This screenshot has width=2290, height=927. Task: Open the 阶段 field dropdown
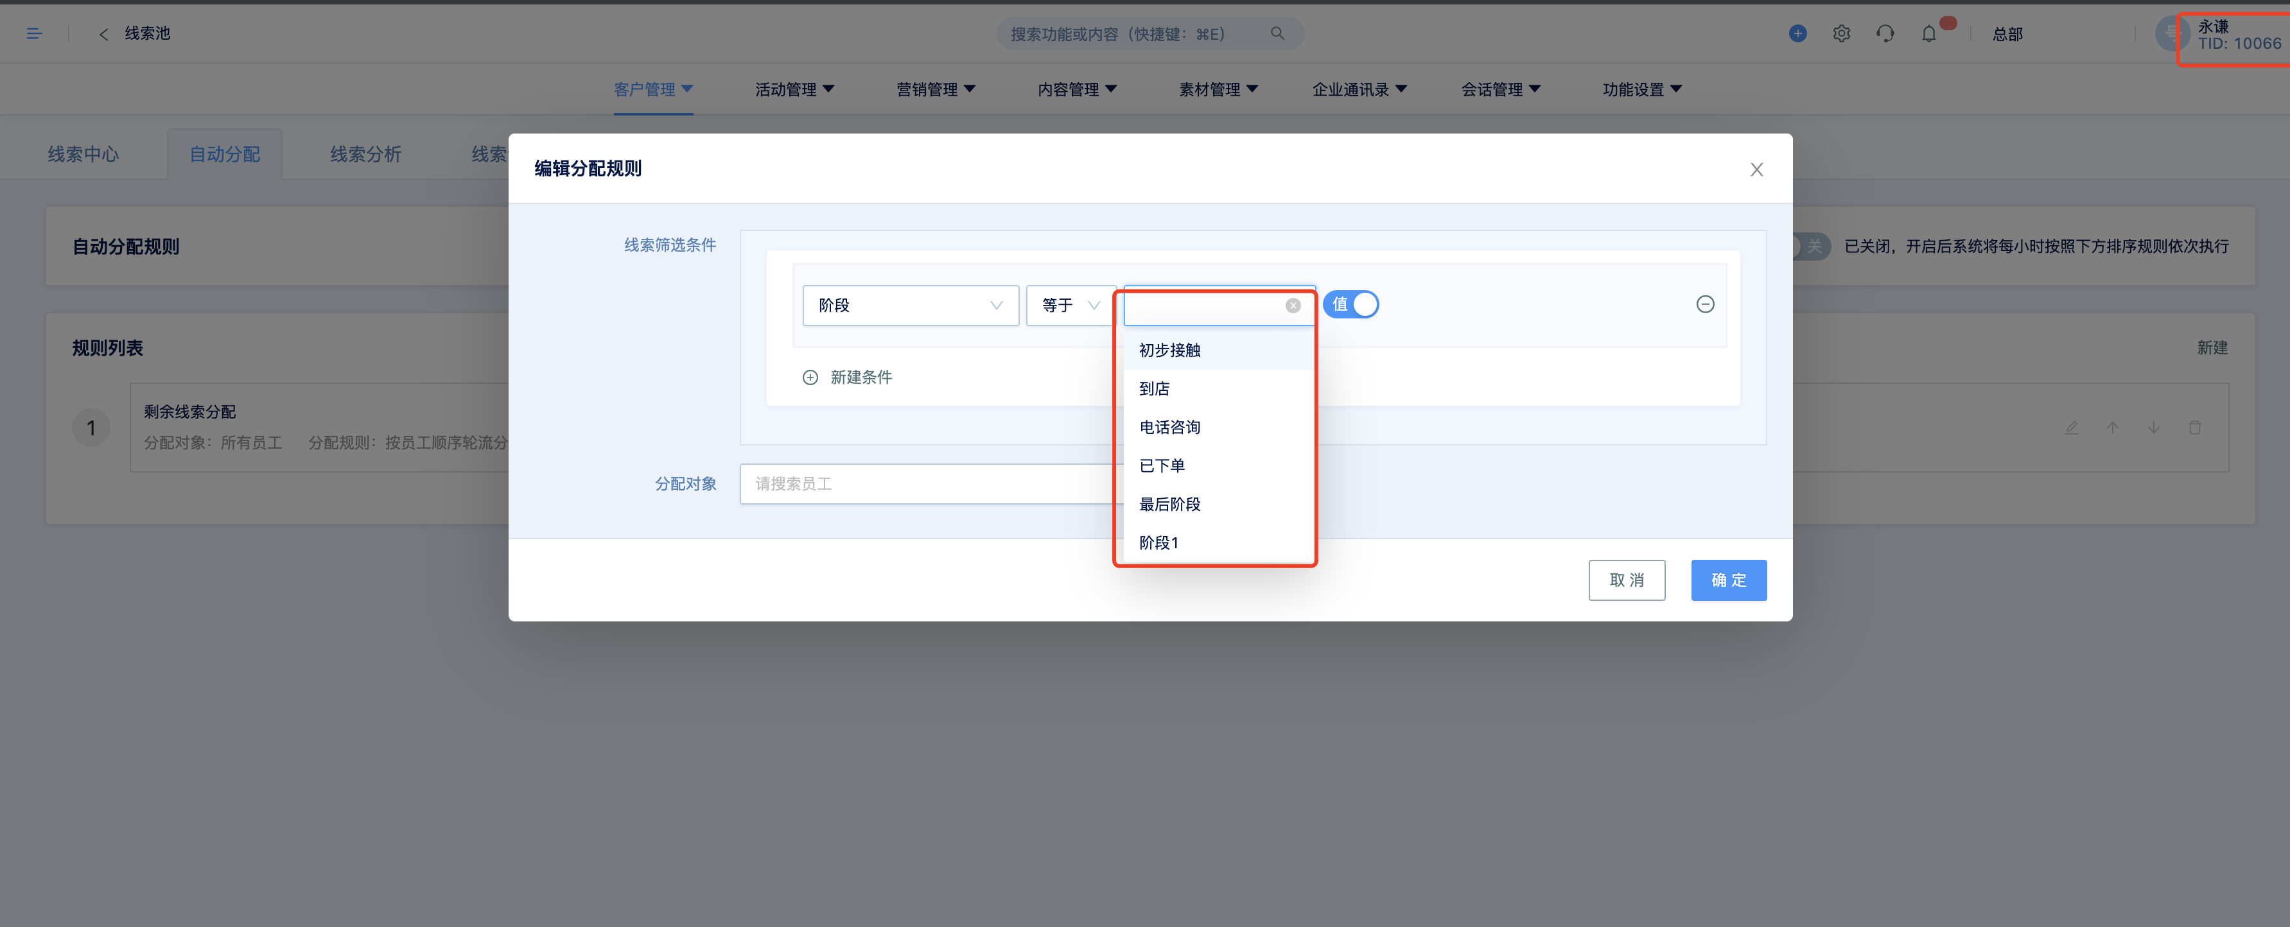[x=911, y=306]
